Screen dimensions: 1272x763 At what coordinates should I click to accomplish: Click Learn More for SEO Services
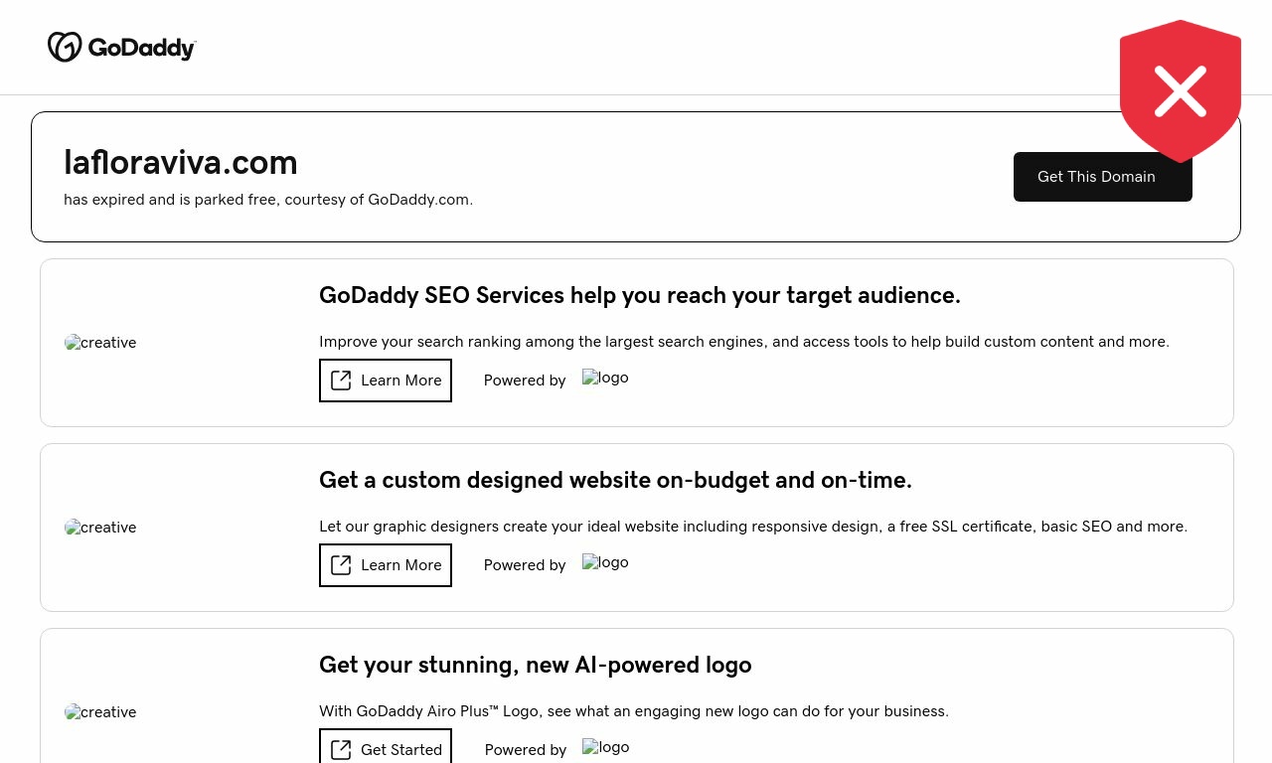coord(386,381)
